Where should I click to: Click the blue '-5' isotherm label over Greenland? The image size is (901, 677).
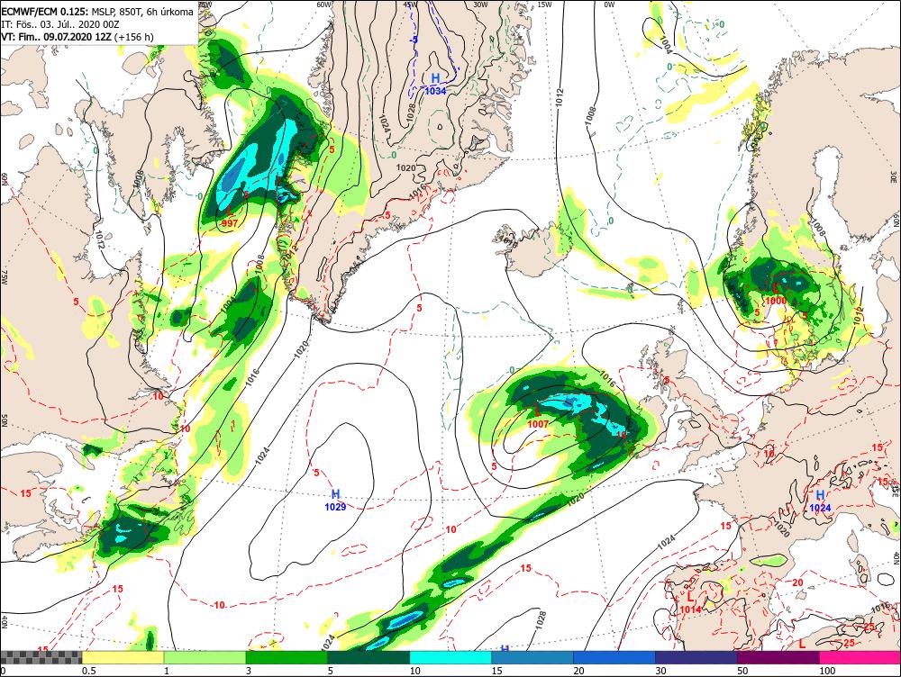pos(414,41)
